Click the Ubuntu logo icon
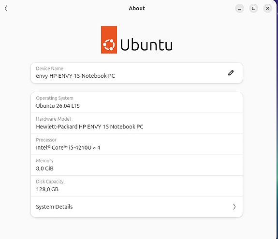 pyautogui.click(x=109, y=40)
